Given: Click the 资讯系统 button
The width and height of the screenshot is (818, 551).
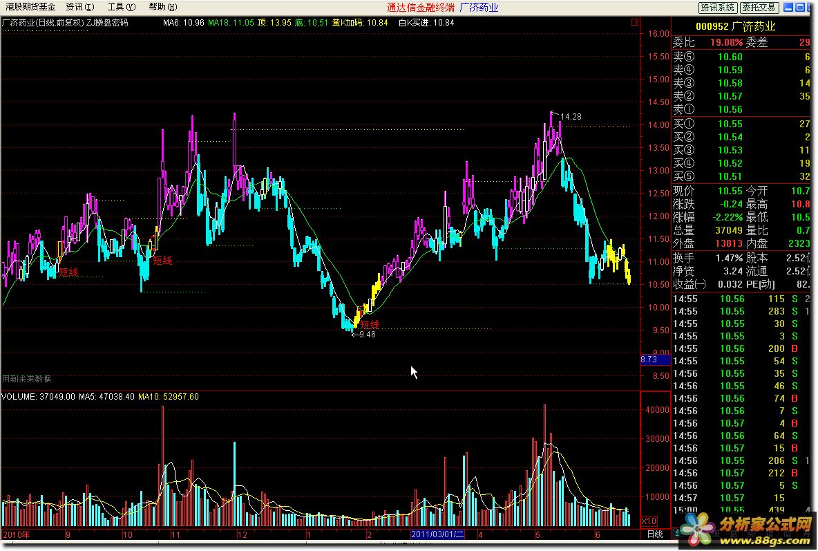Looking at the screenshot, I should click(717, 8).
